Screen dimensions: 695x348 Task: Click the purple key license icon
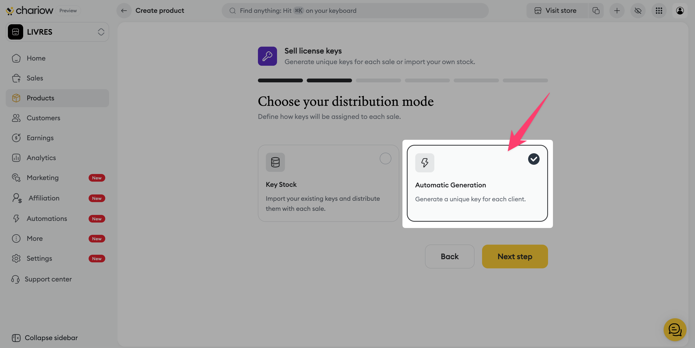pyautogui.click(x=267, y=56)
